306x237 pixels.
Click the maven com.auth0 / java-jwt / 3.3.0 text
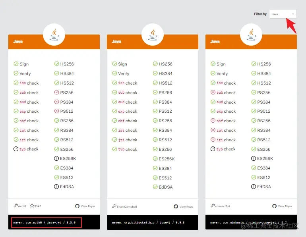[x=45, y=222]
